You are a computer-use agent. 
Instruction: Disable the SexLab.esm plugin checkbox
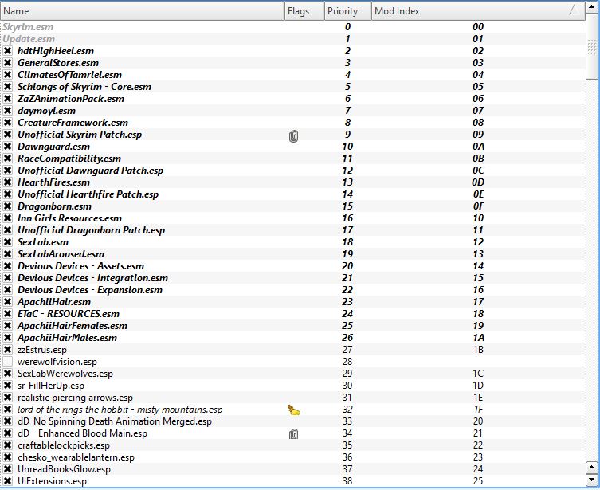tap(8, 242)
